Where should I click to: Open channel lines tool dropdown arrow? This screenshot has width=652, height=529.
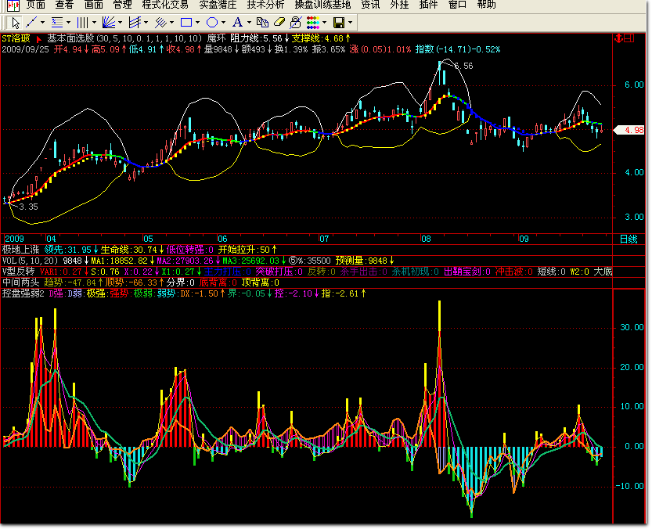pyautogui.click(x=146, y=23)
